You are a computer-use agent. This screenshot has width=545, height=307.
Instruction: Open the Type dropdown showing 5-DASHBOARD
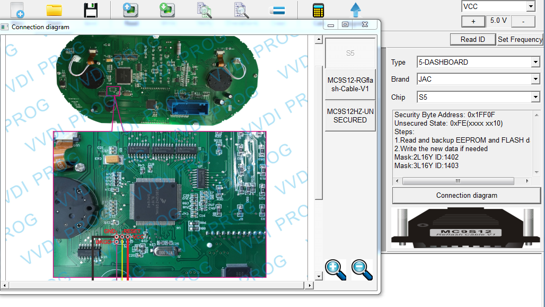[x=535, y=62]
